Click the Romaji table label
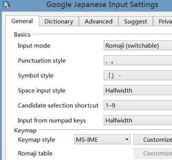The width and height of the screenshot is (172, 160). click(35, 153)
